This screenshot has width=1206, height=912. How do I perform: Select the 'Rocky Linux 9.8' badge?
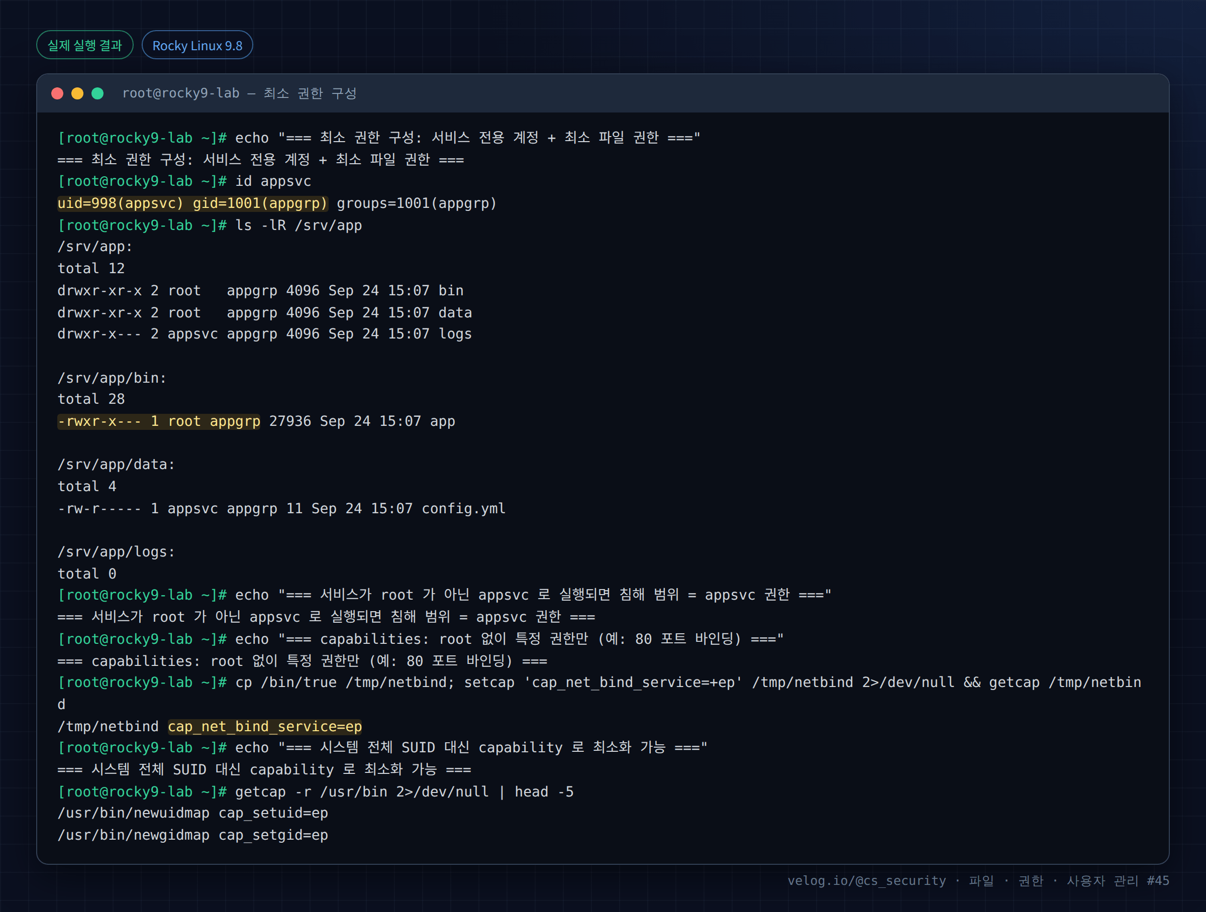tap(197, 45)
